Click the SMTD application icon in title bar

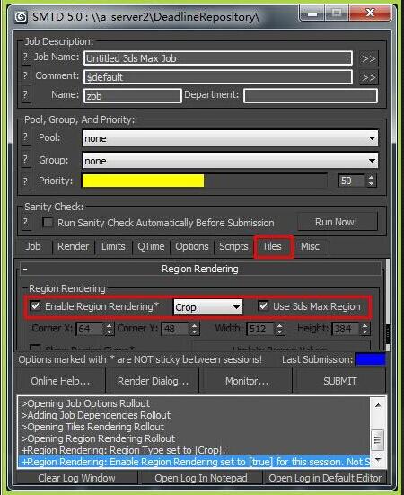(x=21, y=17)
